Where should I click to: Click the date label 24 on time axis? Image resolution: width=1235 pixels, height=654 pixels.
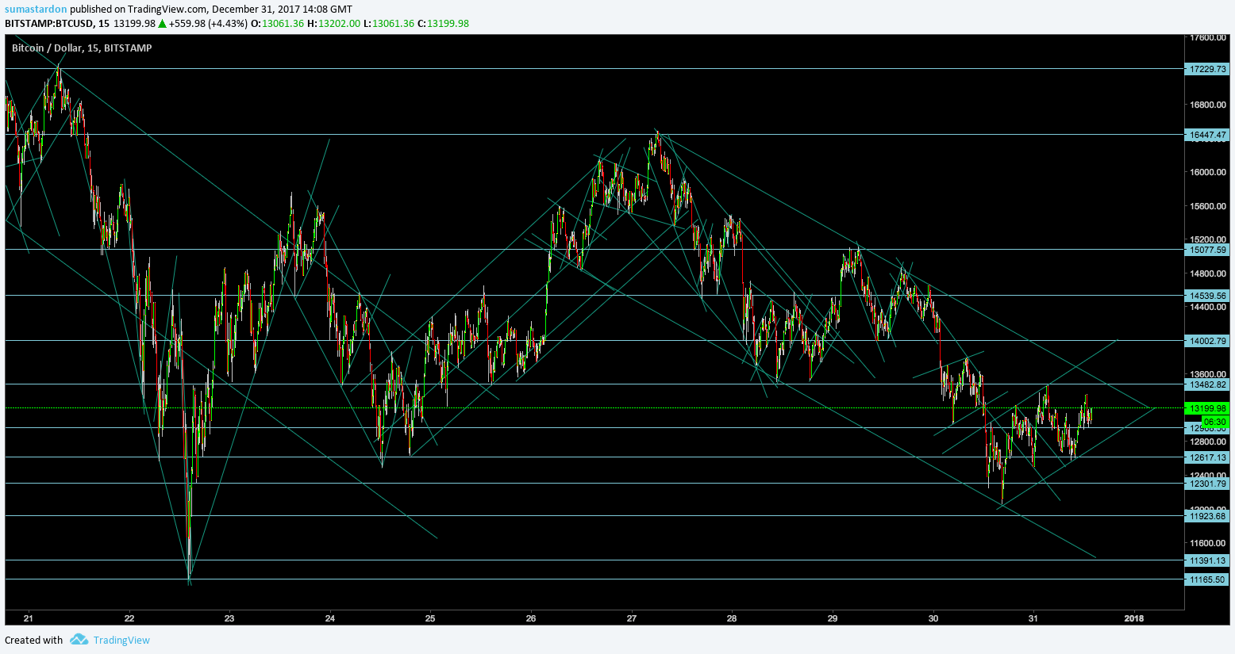tap(330, 618)
